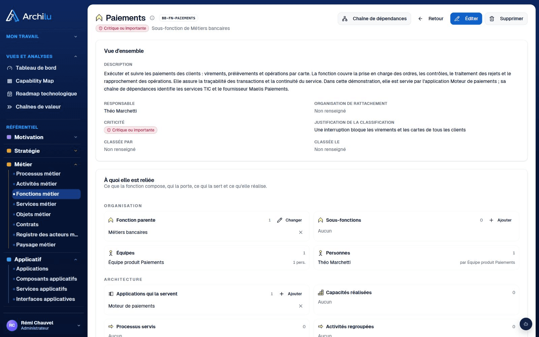Open info icon next to Paiements title
The height and width of the screenshot is (337, 539).
(x=152, y=18)
